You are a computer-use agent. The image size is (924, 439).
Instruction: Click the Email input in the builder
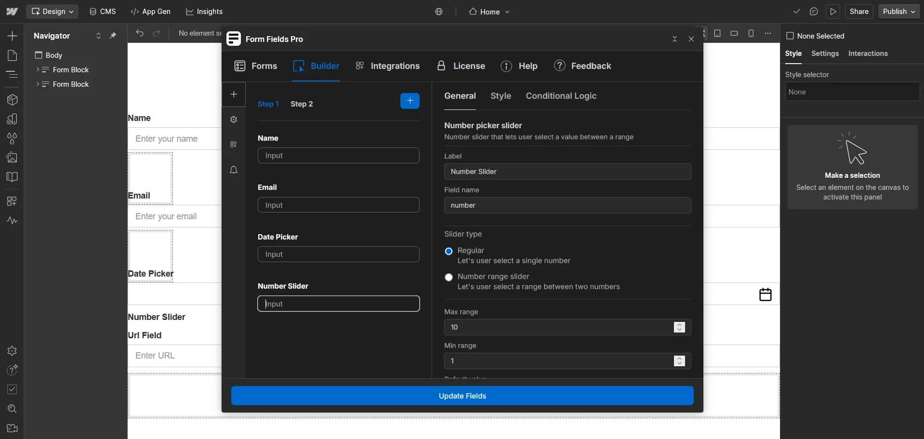[339, 205]
